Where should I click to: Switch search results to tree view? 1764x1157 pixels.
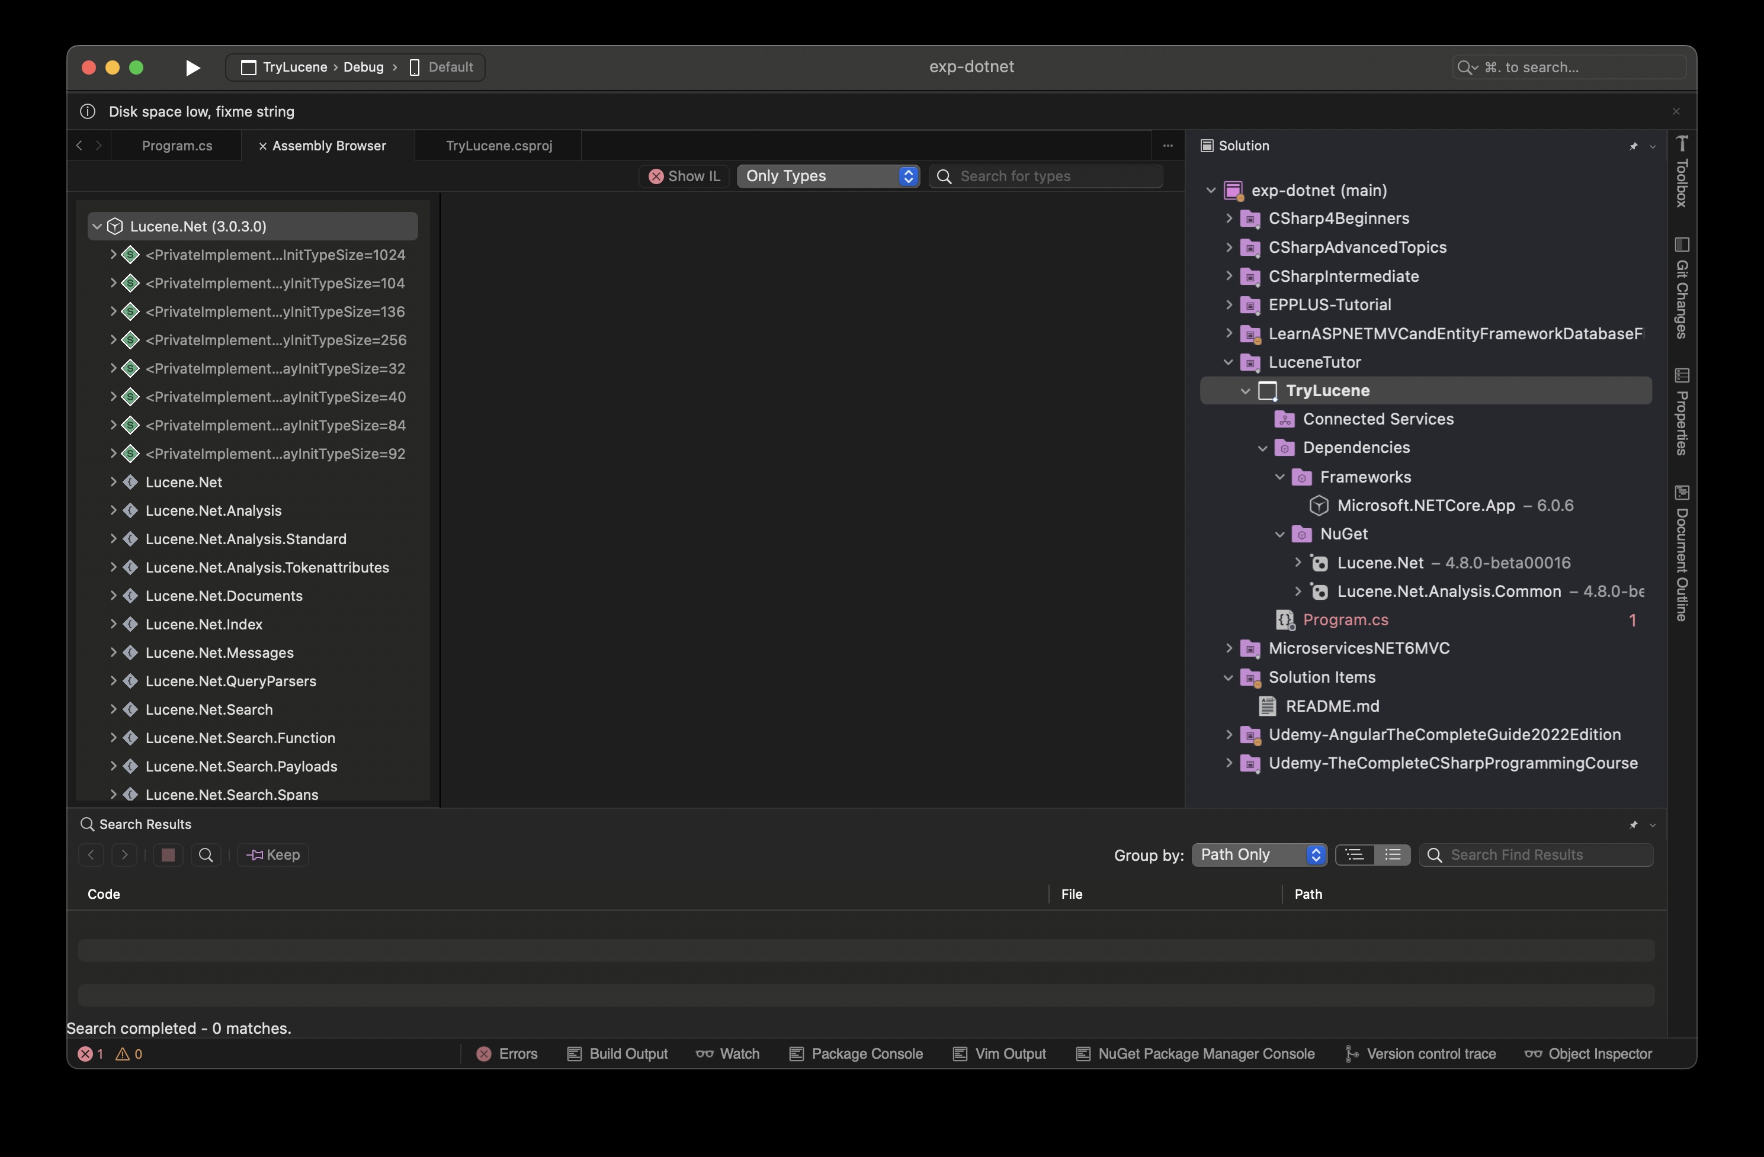coord(1355,855)
